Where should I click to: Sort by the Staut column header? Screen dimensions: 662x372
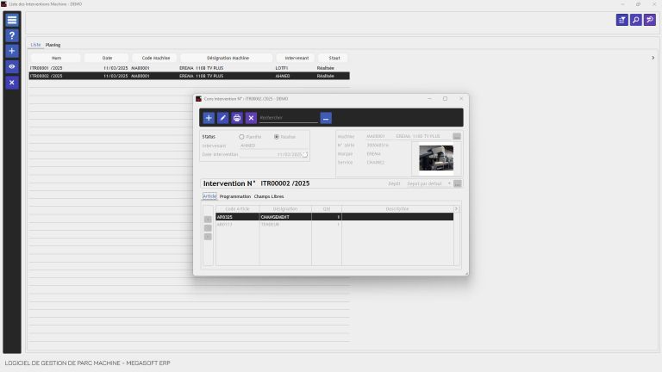pos(334,58)
